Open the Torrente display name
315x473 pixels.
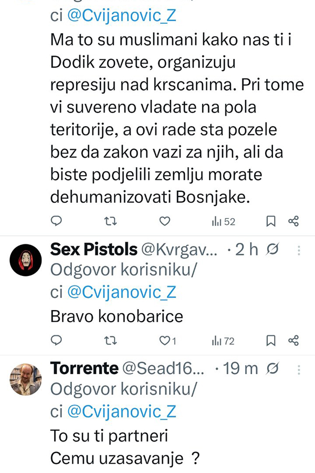(x=84, y=368)
